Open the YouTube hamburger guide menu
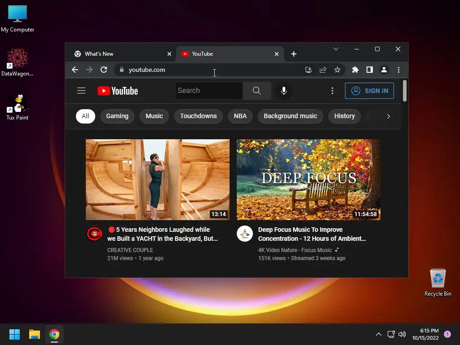460x345 pixels. pos(81,91)
